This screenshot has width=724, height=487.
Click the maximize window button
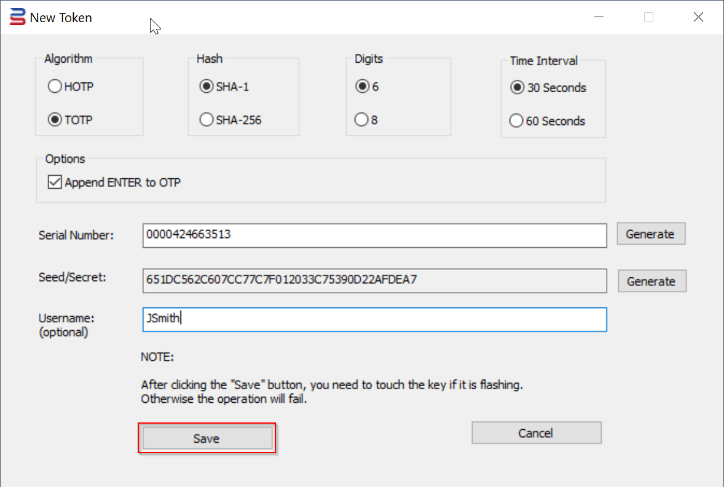point(648,17)
